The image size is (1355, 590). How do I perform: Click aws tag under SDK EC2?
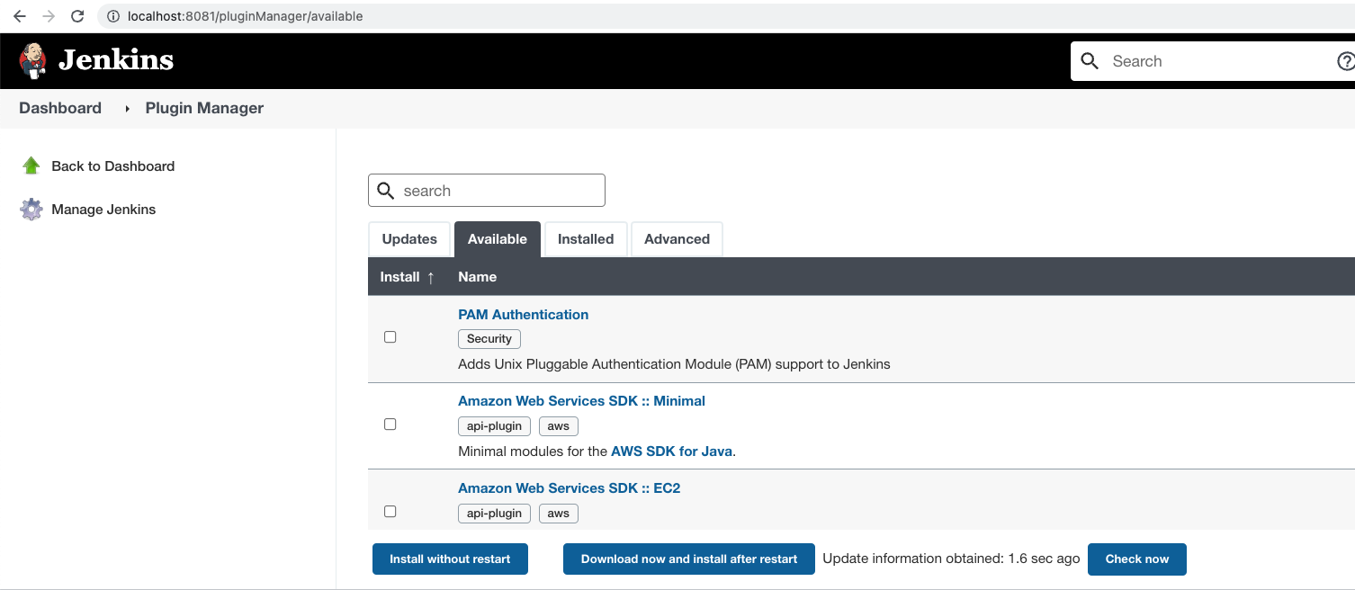(x=559, y=514)
